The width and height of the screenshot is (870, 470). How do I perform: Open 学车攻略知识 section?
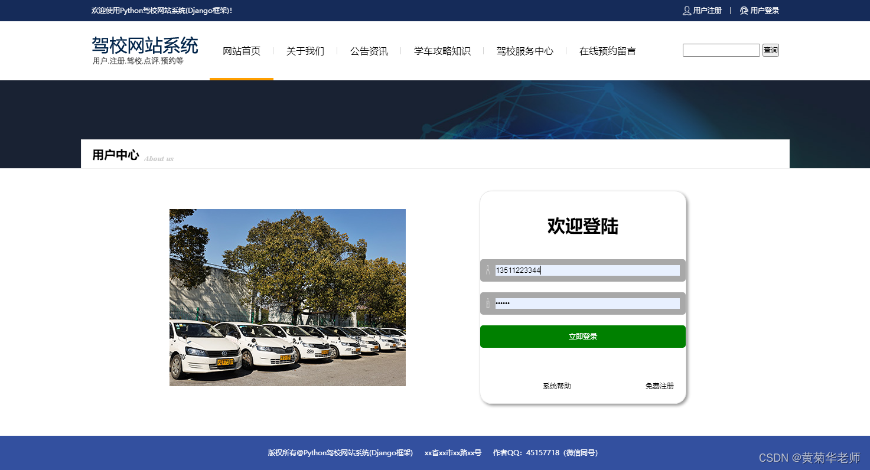point(442,51)
